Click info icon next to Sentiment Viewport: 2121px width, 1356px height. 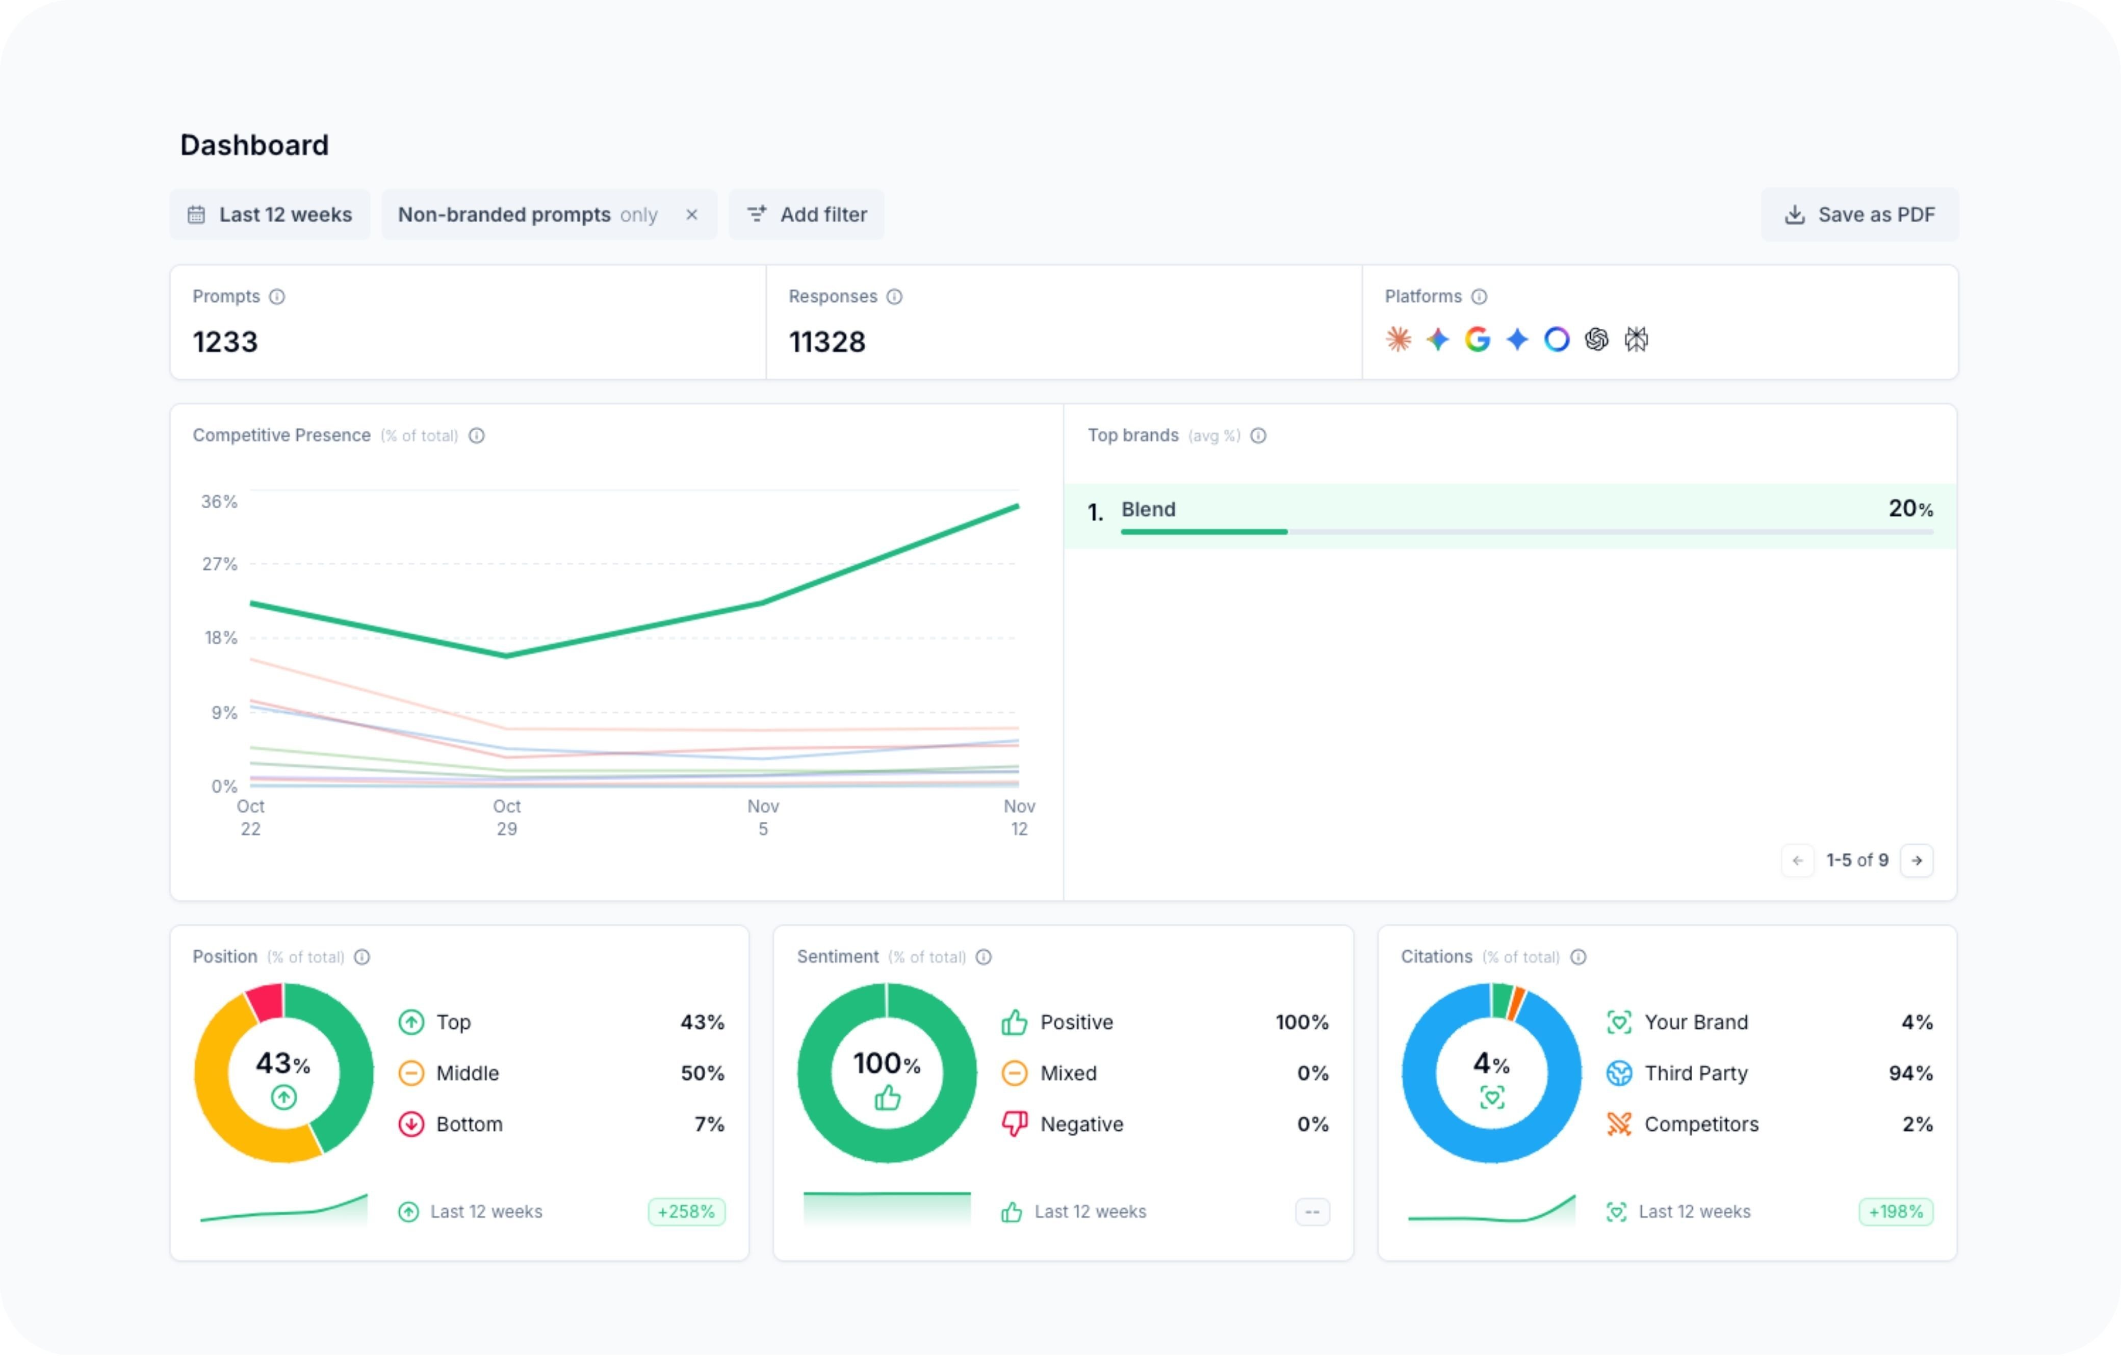pos(984,957)
